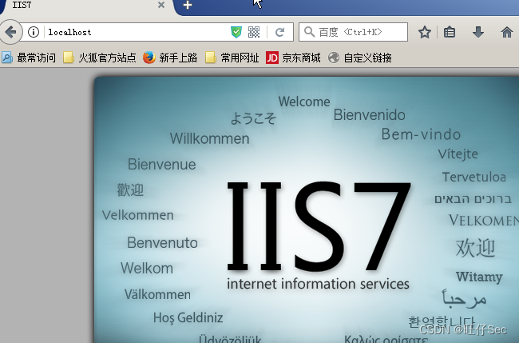Viewport: 519px width, 343px height.
Task: Go to the home page icon
Action: coord(506,33)
